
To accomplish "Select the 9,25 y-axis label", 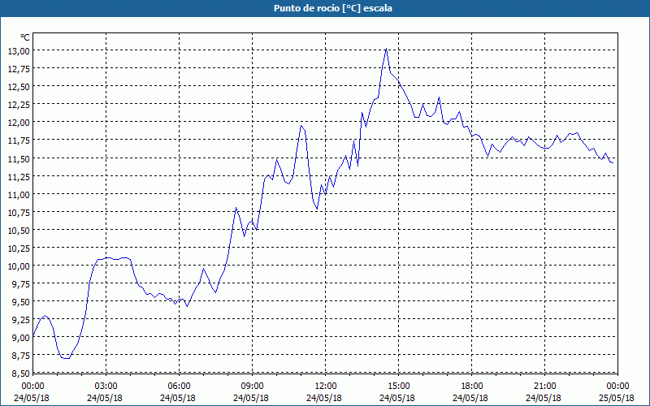I will pos(20,320).
